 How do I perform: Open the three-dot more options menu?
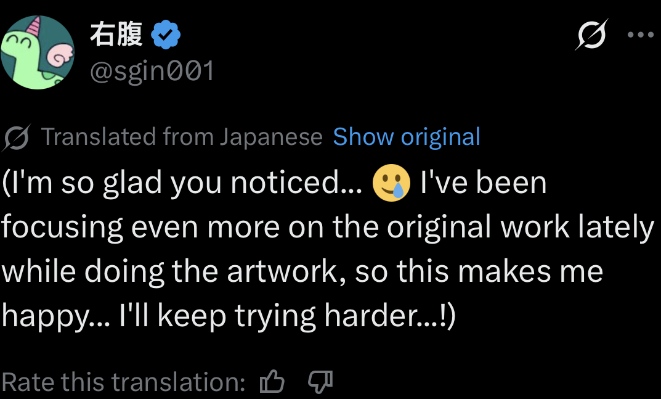point(640,35)
